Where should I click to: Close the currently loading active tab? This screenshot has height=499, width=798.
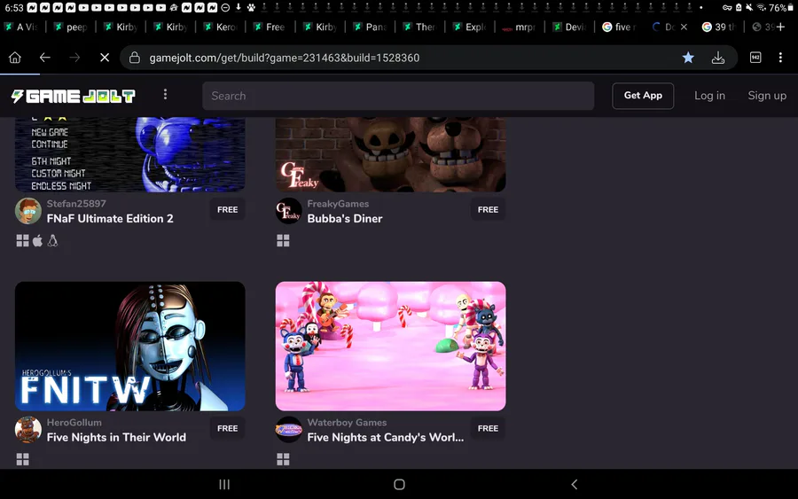point(684,27)
